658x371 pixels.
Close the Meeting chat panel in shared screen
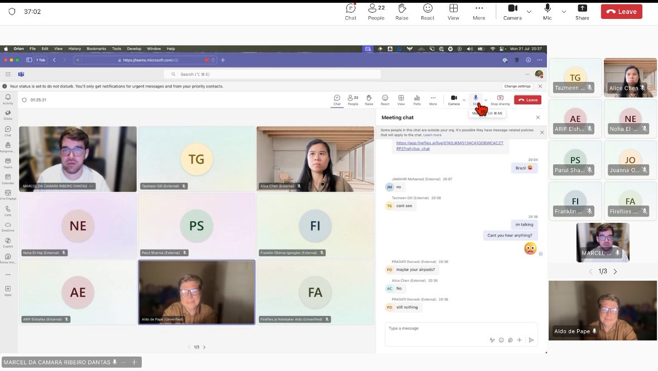(538, 118)
